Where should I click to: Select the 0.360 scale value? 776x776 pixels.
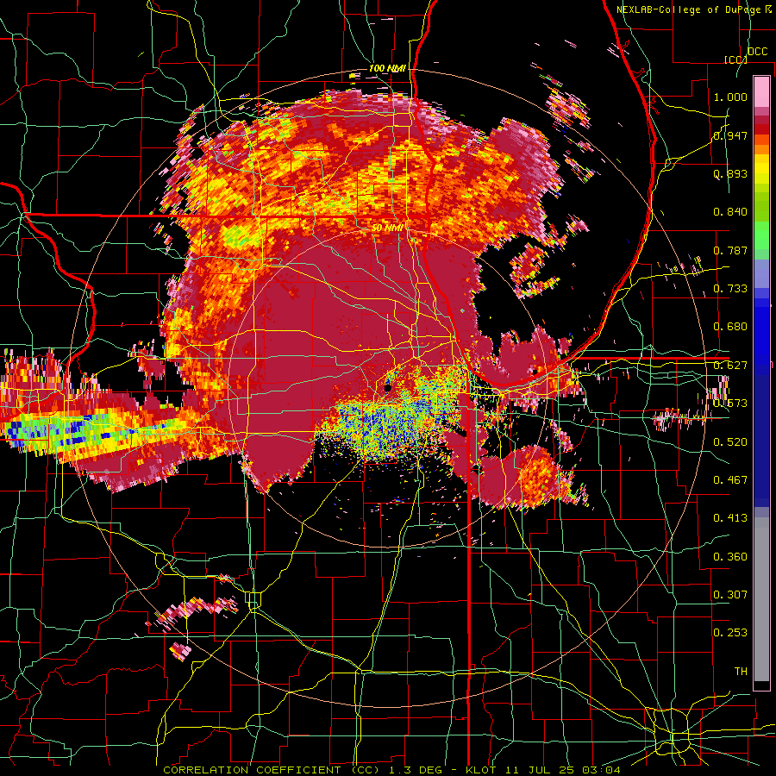point(730,557)
